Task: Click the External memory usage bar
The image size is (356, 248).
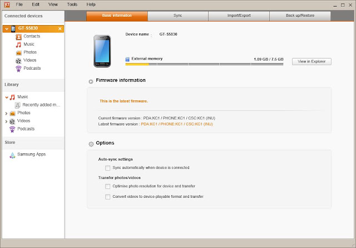Action: (x=204, y=65)
